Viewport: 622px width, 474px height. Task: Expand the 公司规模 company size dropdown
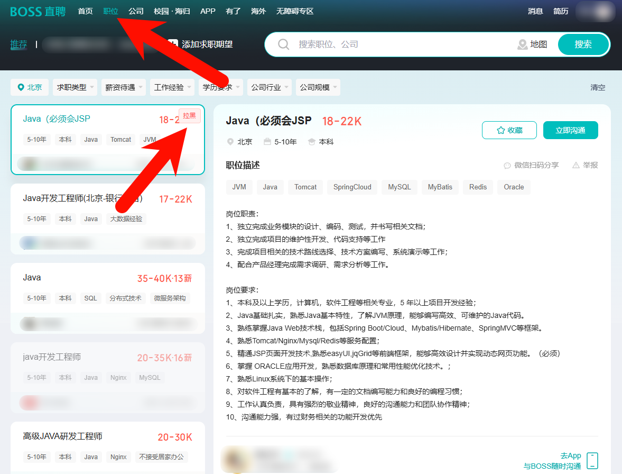pos(318,87)
